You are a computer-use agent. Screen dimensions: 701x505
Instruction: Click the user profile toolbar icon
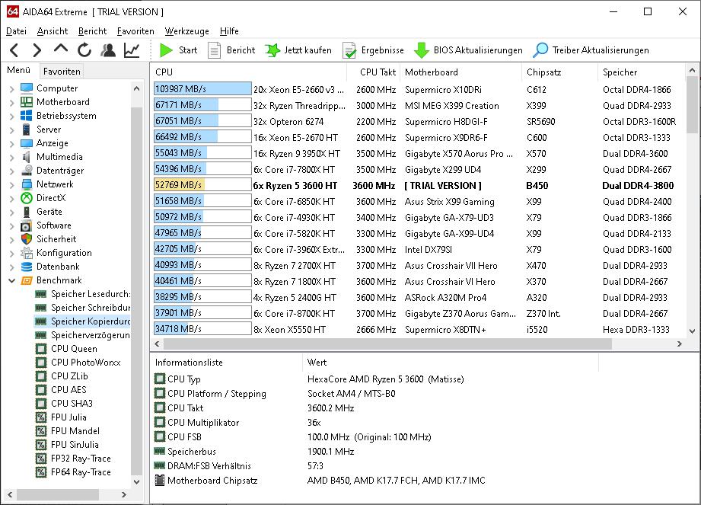pos(108,50)
